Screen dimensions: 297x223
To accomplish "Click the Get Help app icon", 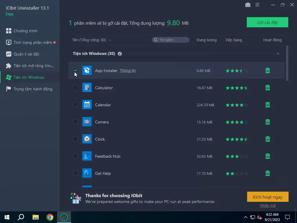I will tap(87, 173).
